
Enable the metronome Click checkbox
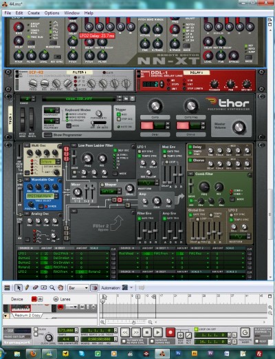click(x=36, y=329)
